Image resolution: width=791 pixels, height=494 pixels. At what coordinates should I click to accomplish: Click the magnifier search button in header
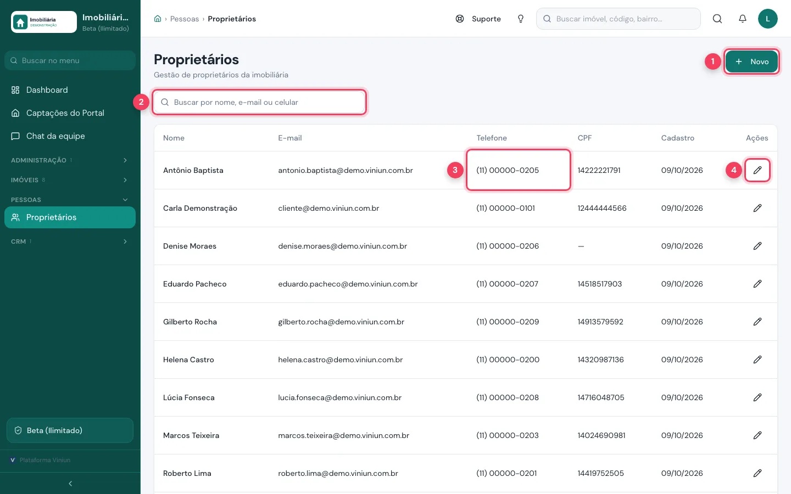pyautogui.click(x=717, y=19)
